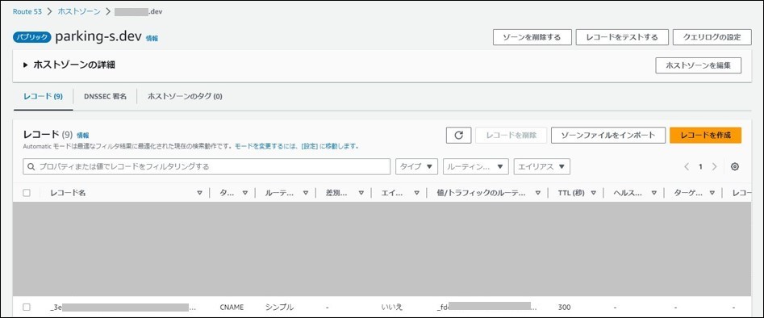Click レコードをテストする button

(x=622, y=37)
